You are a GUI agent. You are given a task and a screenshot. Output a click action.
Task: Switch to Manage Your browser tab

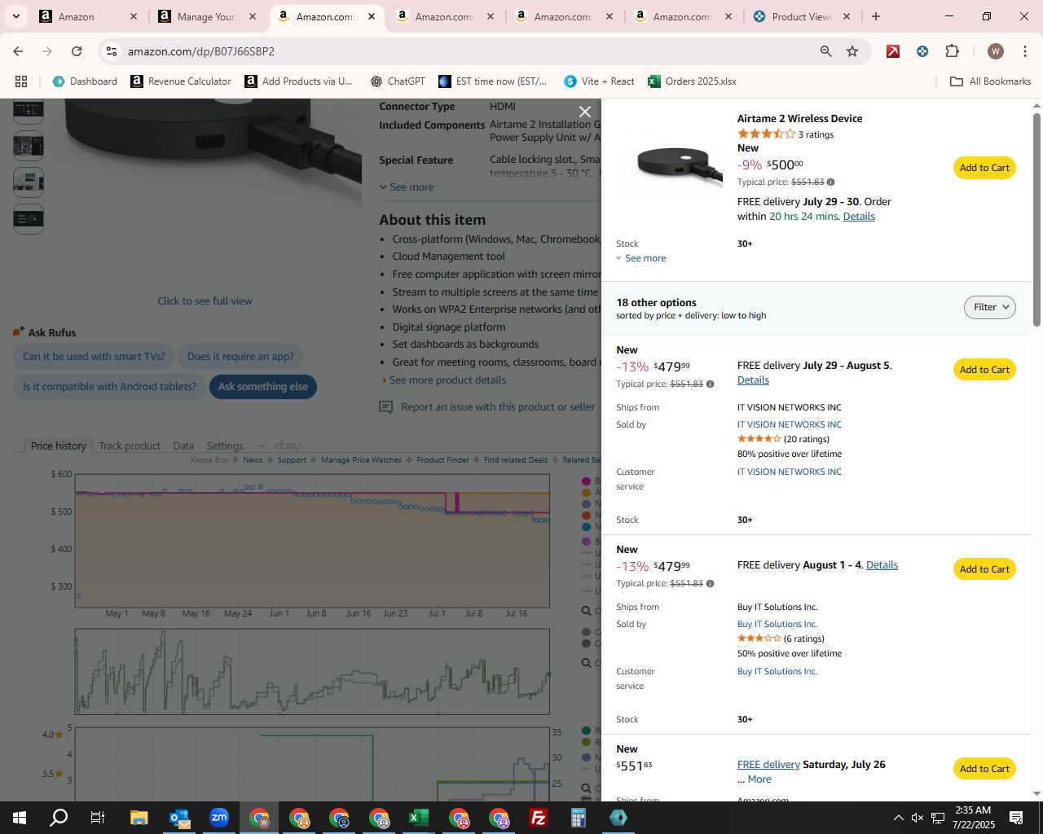[x=205, y=16]
